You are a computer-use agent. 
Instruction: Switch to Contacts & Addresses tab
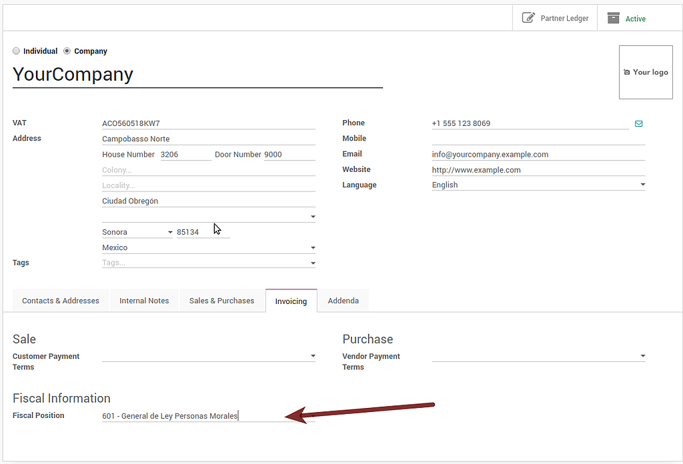pyautogui.click(x=61, y=301)
